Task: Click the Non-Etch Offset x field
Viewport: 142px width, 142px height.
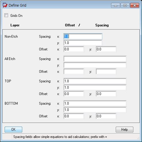Action: (74, 49)
